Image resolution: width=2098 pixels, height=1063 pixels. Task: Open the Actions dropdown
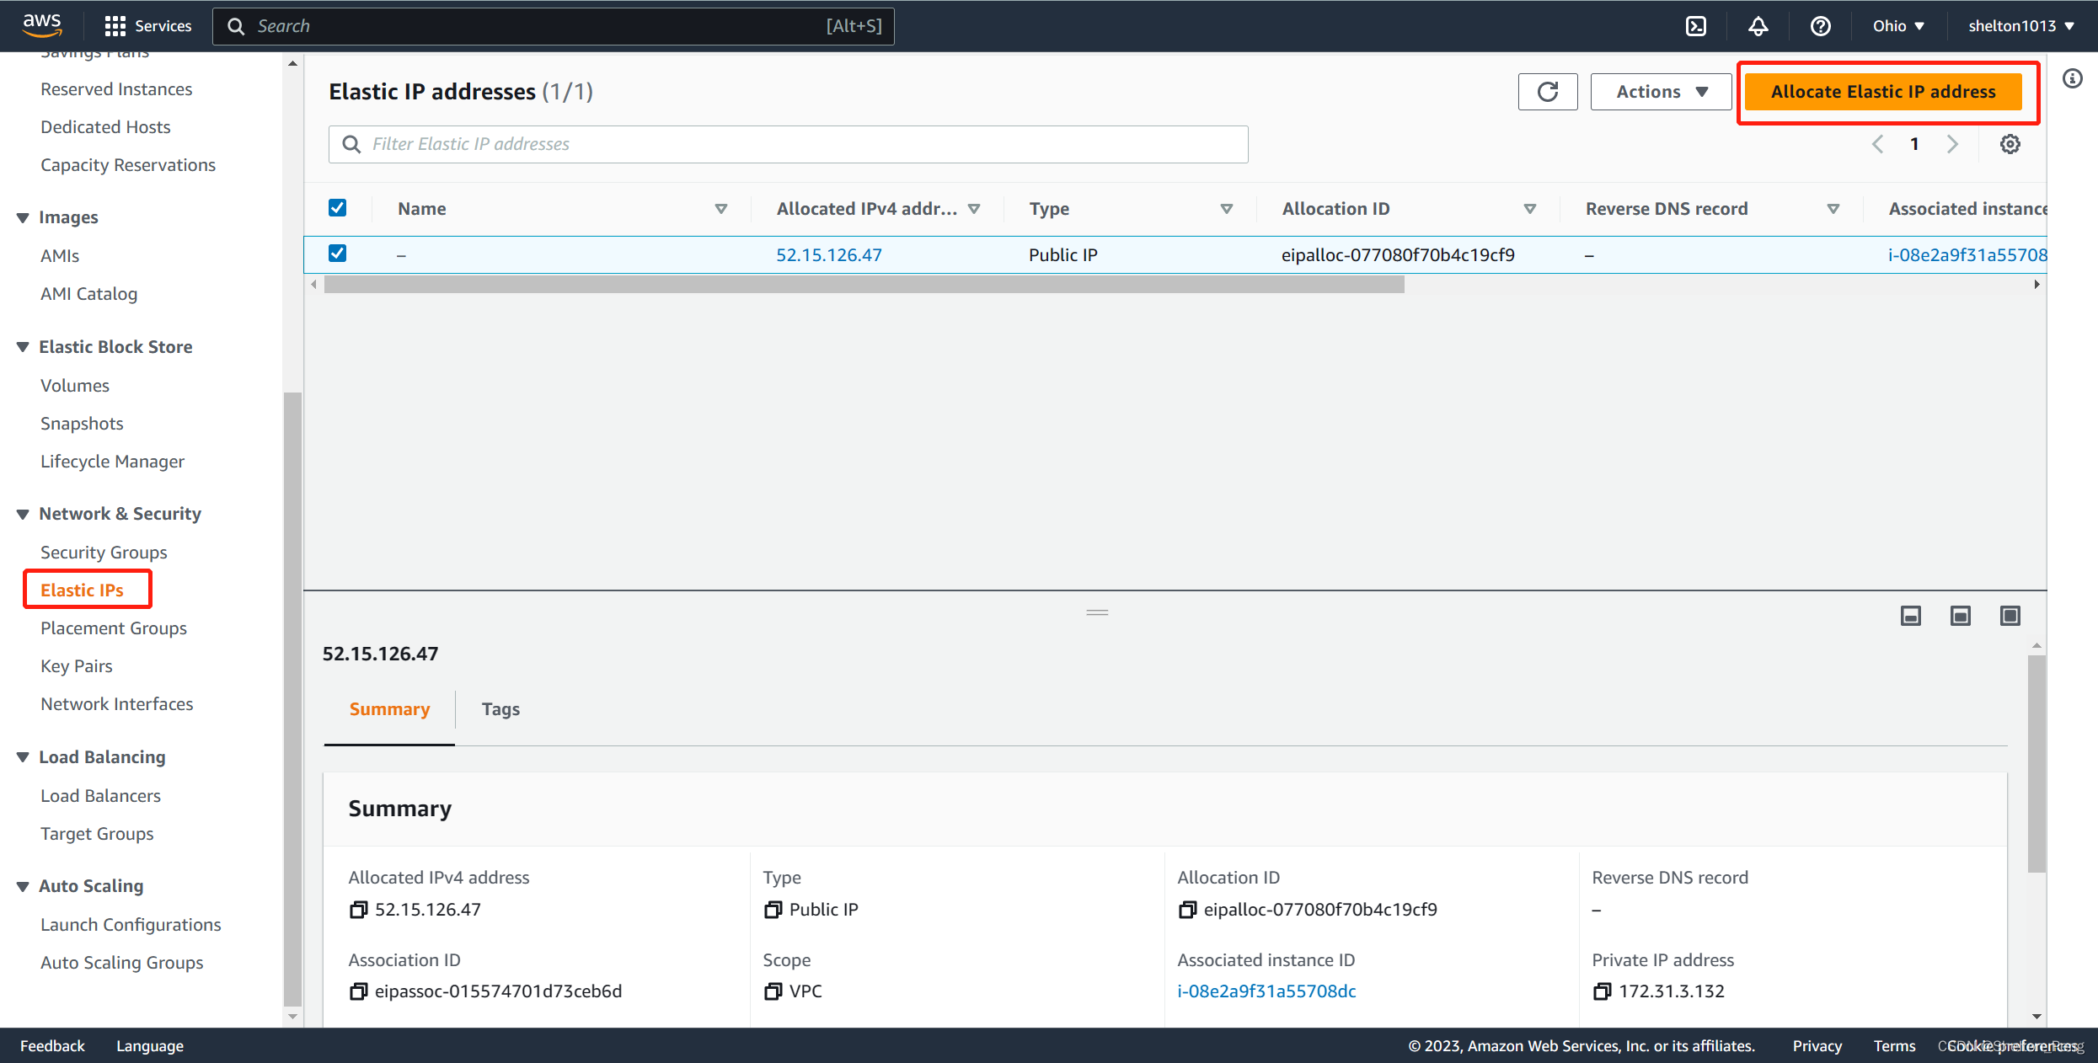(1661, 92)
